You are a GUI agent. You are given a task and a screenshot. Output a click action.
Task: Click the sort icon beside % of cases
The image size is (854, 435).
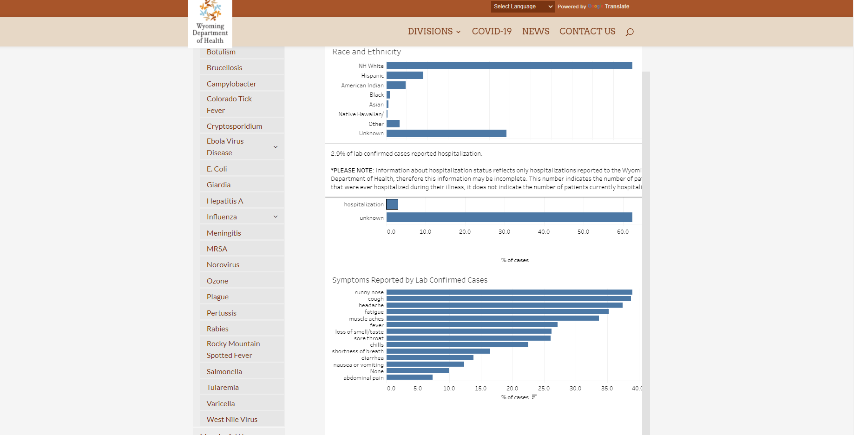[x=534, y=397]
